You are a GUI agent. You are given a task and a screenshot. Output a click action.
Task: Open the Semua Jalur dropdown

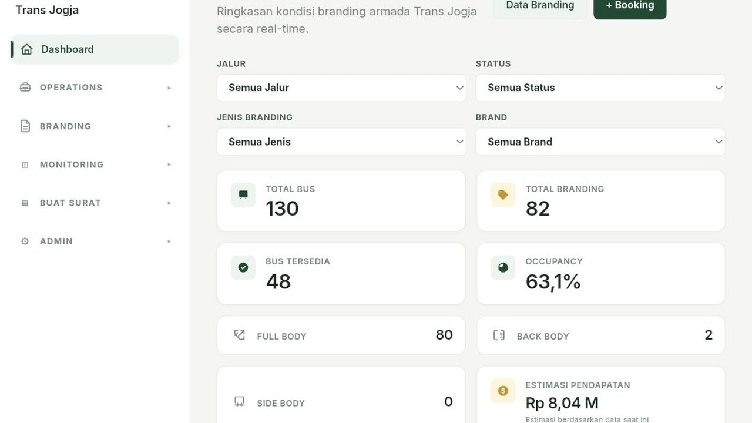(x=341, y=88)
